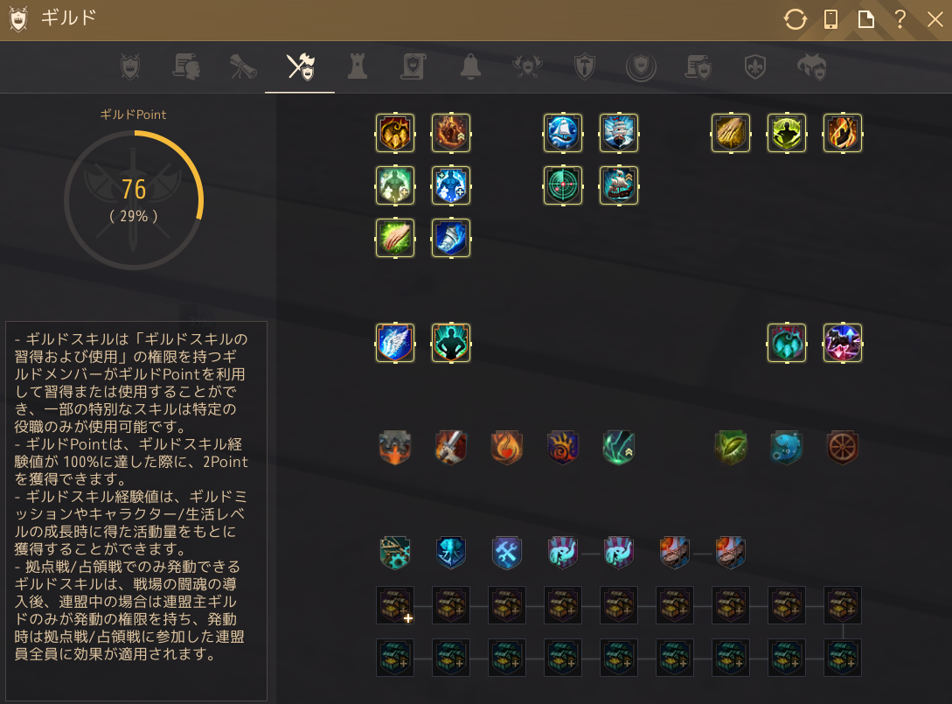Image resolution: width=952 pixels, height=704 pixels.
Task: Click the first treasure chest with plus sign
Action: pyautogui.click(x=395, y=605)
